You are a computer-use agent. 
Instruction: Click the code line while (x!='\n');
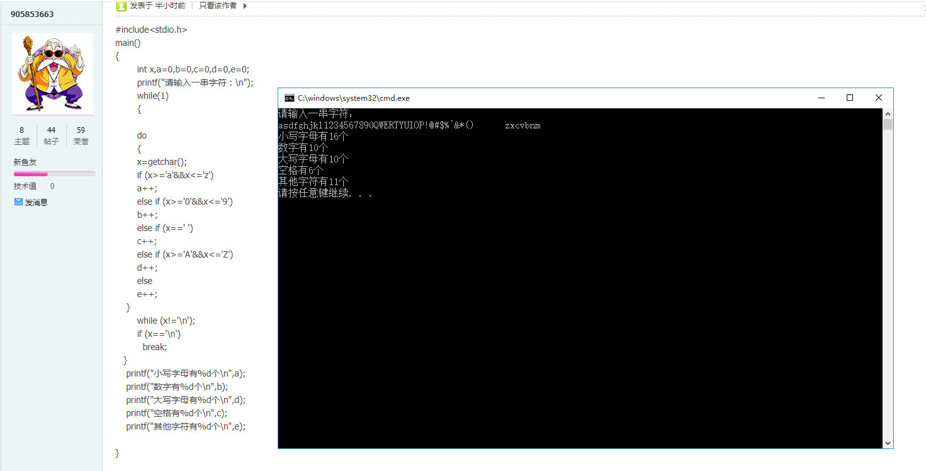coord(166,321)
